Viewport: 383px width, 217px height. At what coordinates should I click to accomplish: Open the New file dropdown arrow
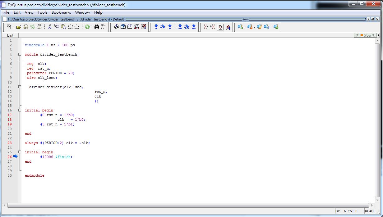point(14,27)
